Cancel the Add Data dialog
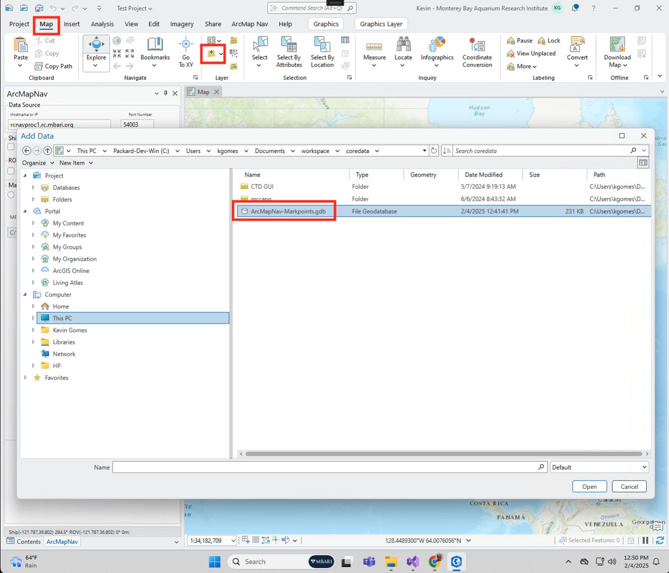 pos(629,486)
